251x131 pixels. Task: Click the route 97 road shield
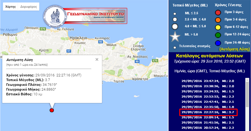click(69, 51)
